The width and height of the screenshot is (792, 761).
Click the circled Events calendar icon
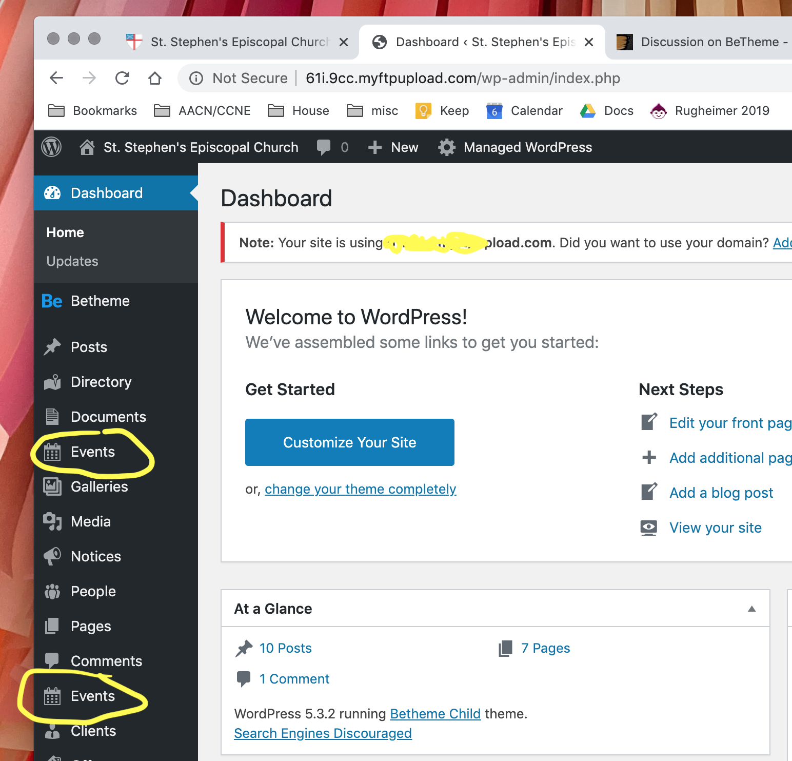(52, 452)
